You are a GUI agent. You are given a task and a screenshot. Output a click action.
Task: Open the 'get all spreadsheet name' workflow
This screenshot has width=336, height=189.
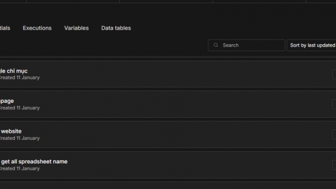point(168,165)
